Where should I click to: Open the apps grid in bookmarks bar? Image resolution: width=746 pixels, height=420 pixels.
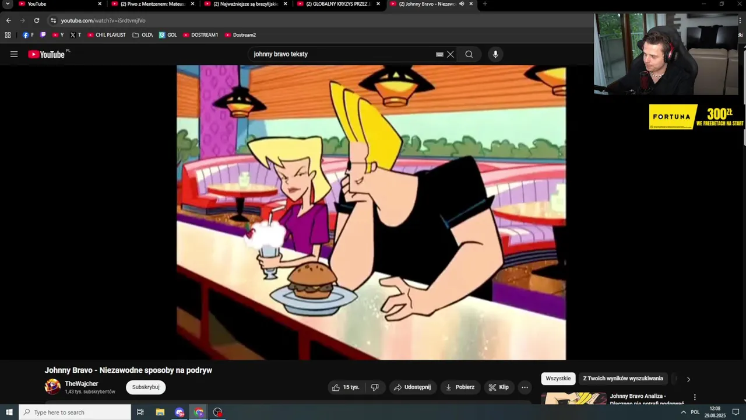pyautogui.click(x=8, y=35)
